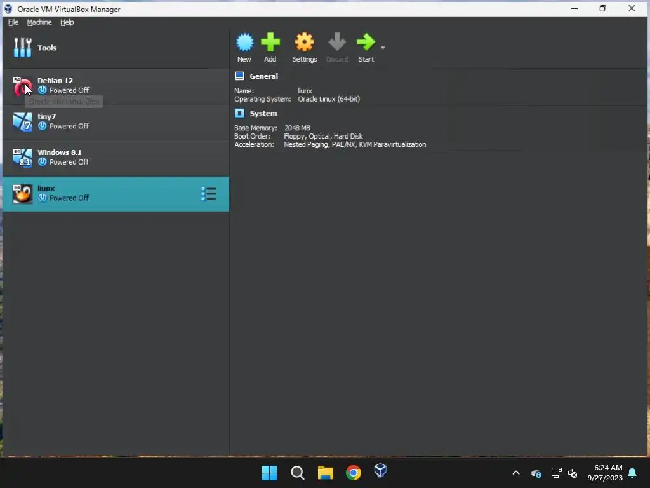Select the Debian 12 virtual machine

click(x=116, y=86)
